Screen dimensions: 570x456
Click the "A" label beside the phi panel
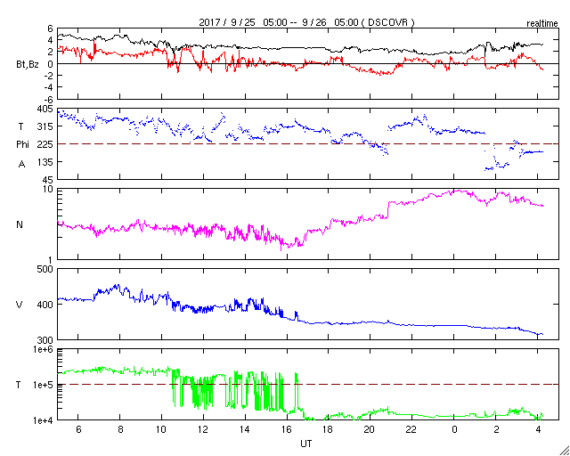click(21, 163)
